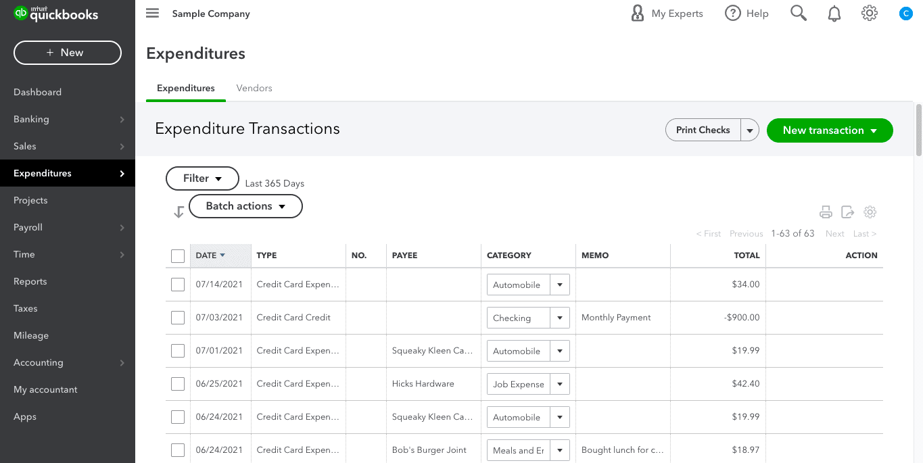Image resolution: width=923 pixels, height=463 pixels.
Task: Expand the Banking sidebar submenu
Action: click(x=122, y=120)
